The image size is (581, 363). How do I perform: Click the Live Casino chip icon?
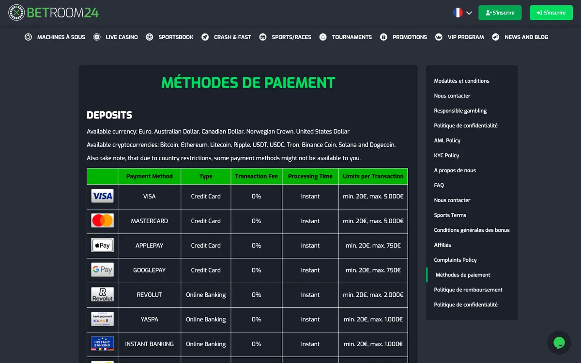pyautogui.click(x=97, y=37)
